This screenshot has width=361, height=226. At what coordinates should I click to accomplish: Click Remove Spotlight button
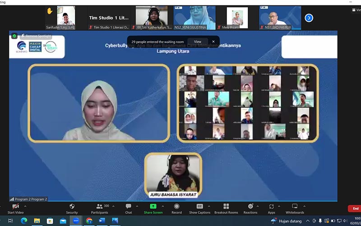point(36,36)
